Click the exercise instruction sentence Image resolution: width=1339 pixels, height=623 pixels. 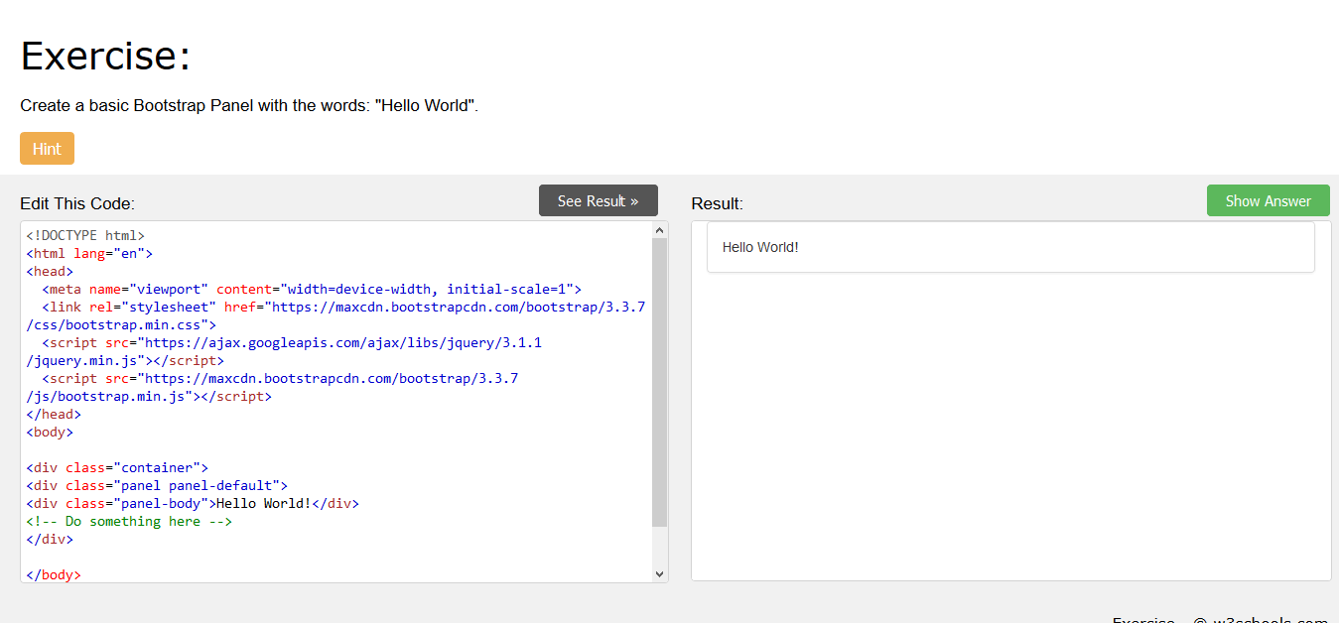coord(249,105)
